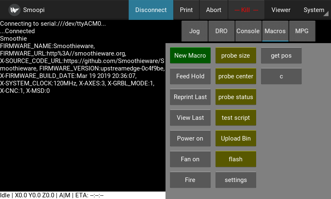331x199 pixels.
Task: Click the 'FIRMWARE_URL:http%3A//smoothieware.org' log line
Action: [63, 53]
